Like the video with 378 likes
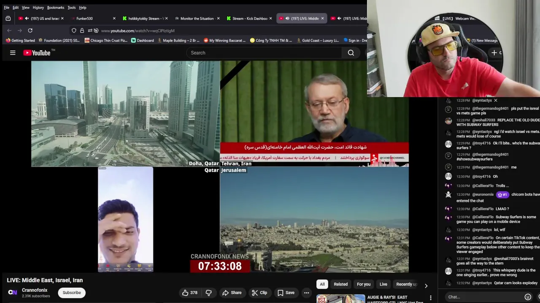Viewport: 540px width, 303px height. coord(190,292)
